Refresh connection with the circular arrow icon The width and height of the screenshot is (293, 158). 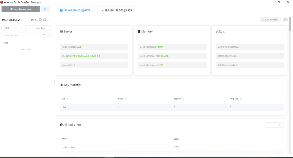[40, 20]
